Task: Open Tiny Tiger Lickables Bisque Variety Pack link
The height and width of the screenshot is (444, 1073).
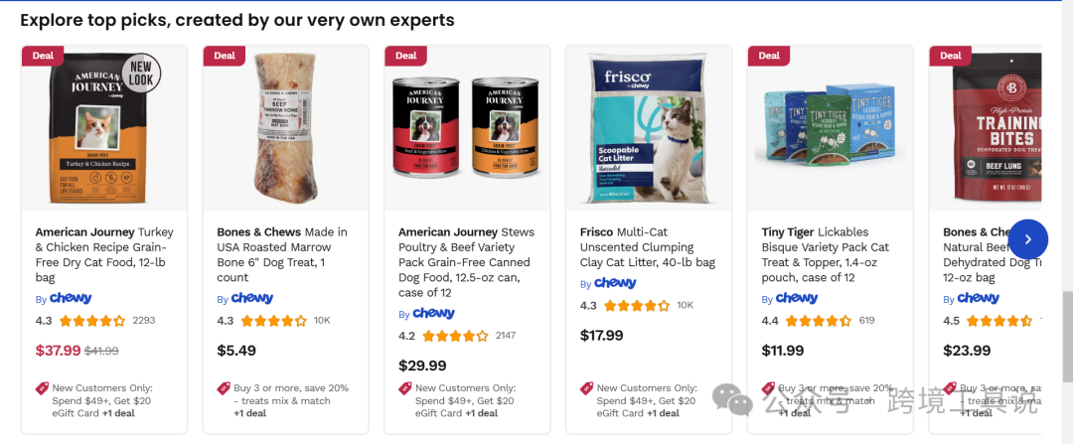Action: (x=826, y=254)
